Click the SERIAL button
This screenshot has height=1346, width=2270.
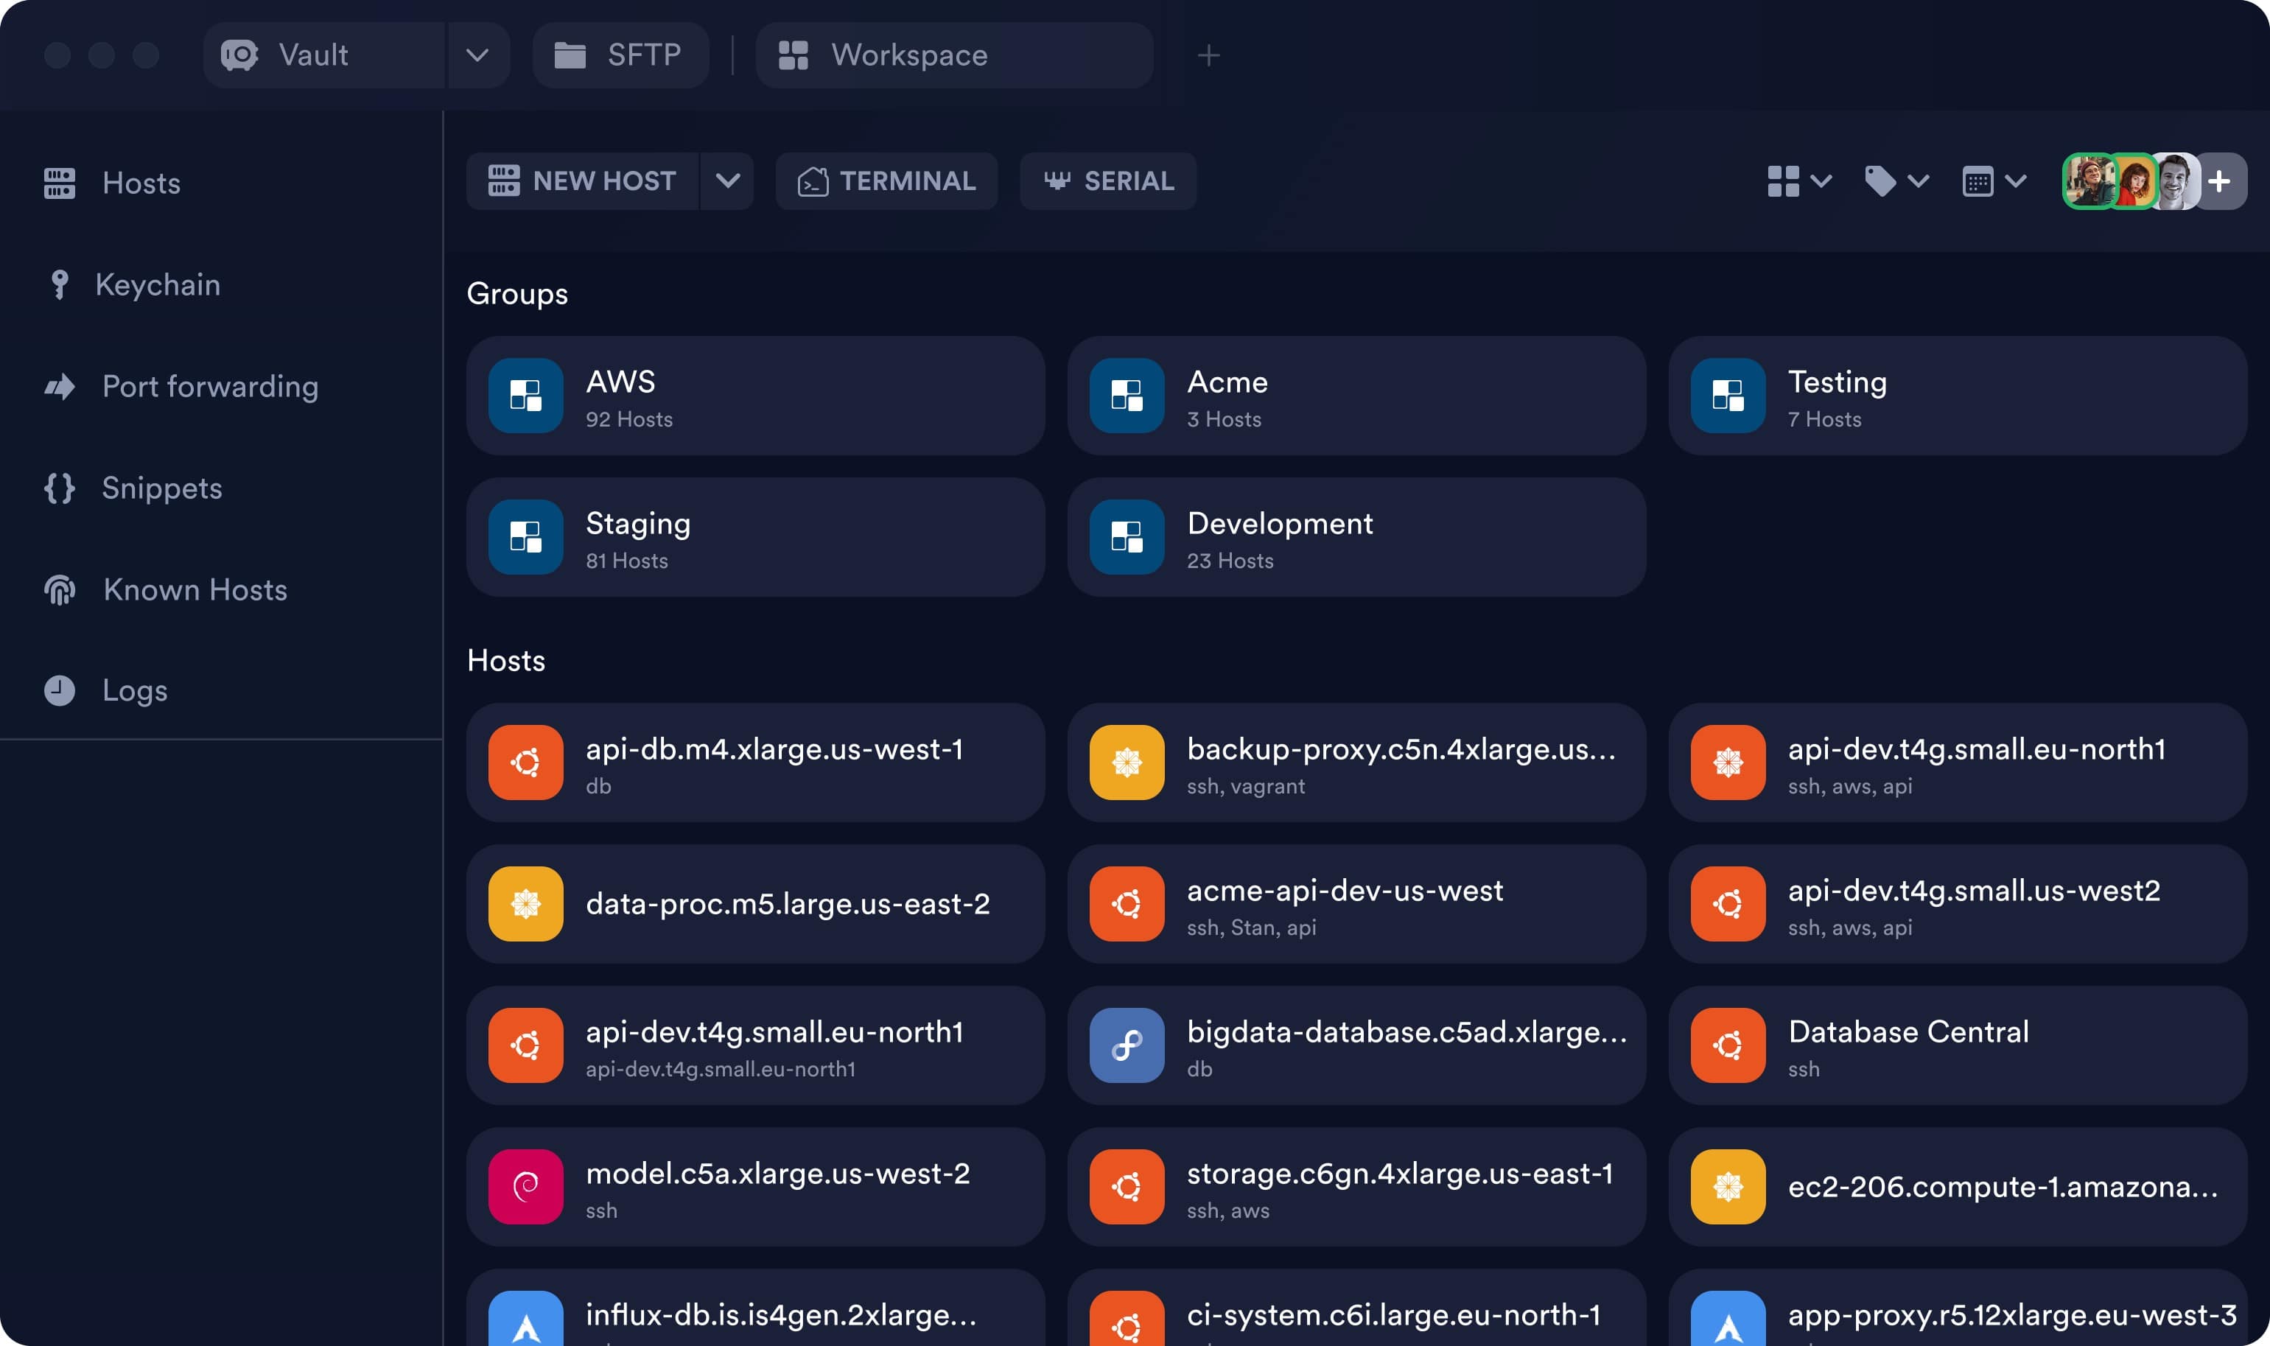[1107, 181]
